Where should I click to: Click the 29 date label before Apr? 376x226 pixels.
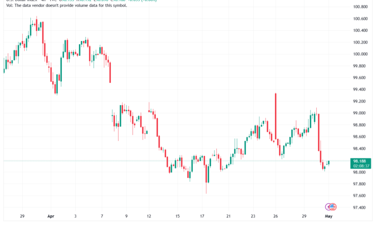(x=22, y=216)
